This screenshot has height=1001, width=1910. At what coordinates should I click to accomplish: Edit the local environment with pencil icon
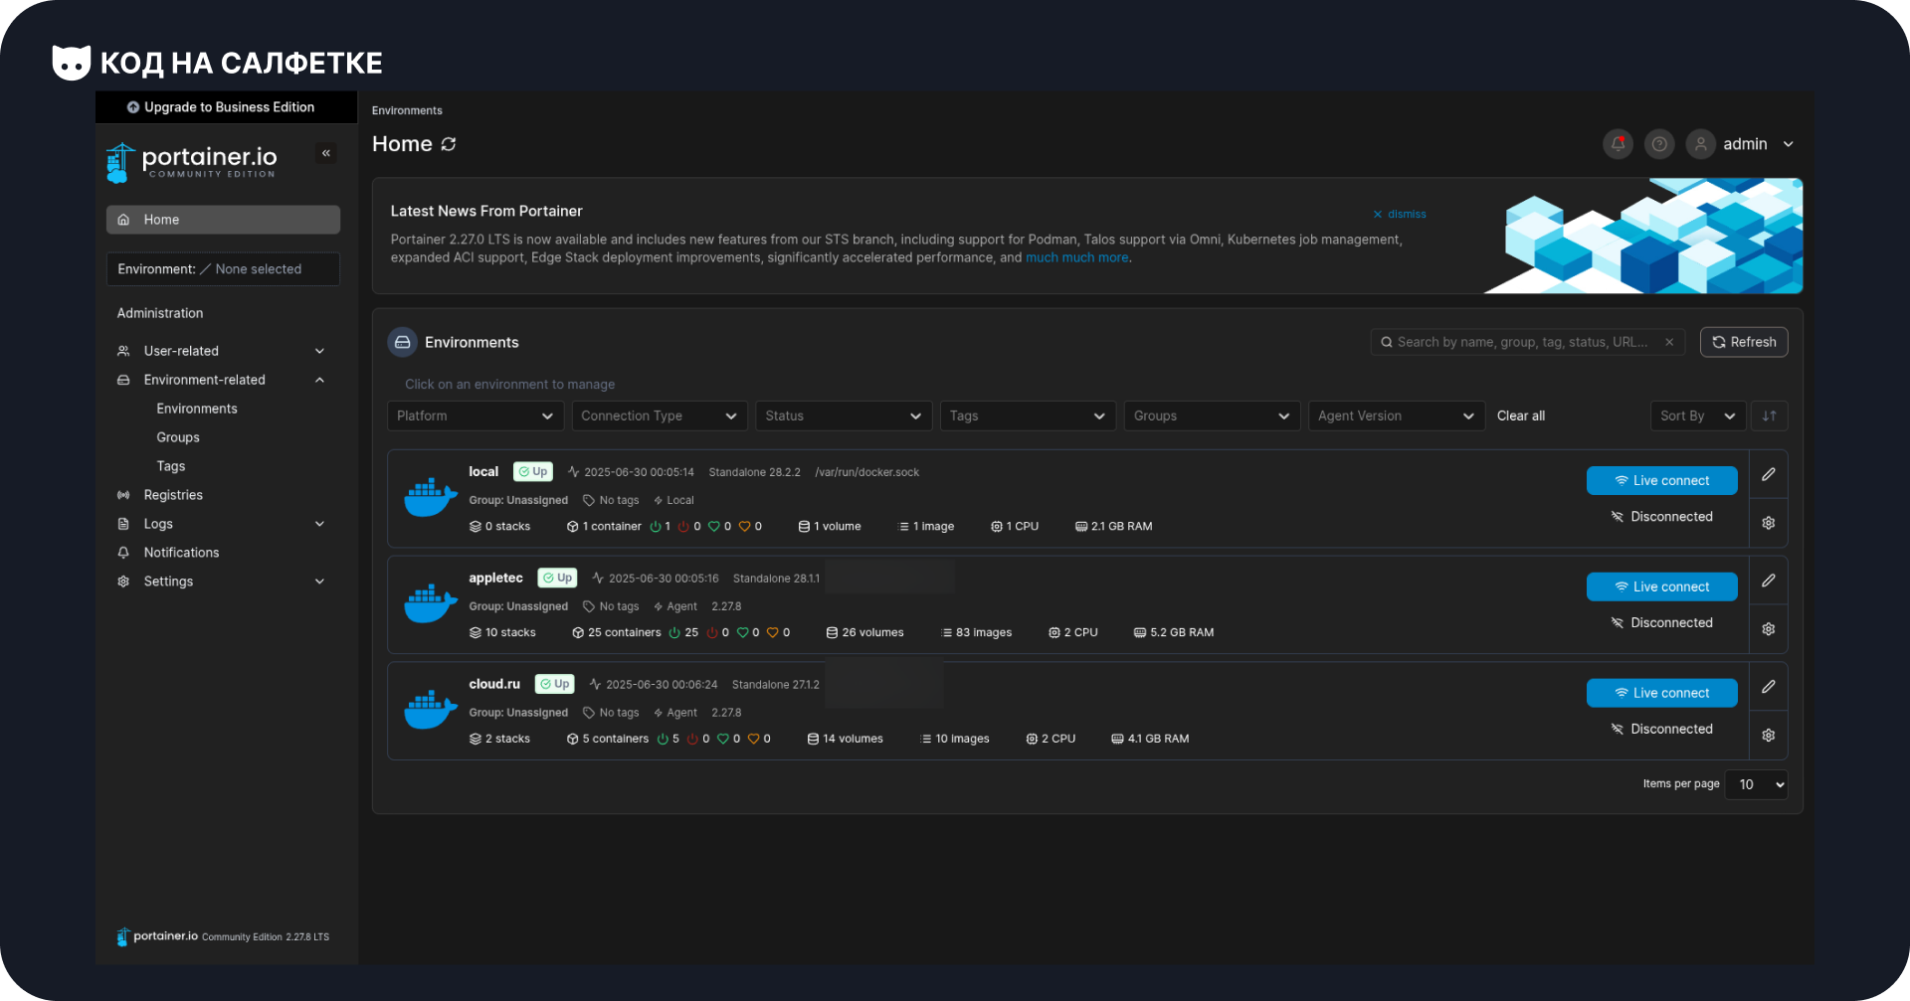(x=1769, y=474)
